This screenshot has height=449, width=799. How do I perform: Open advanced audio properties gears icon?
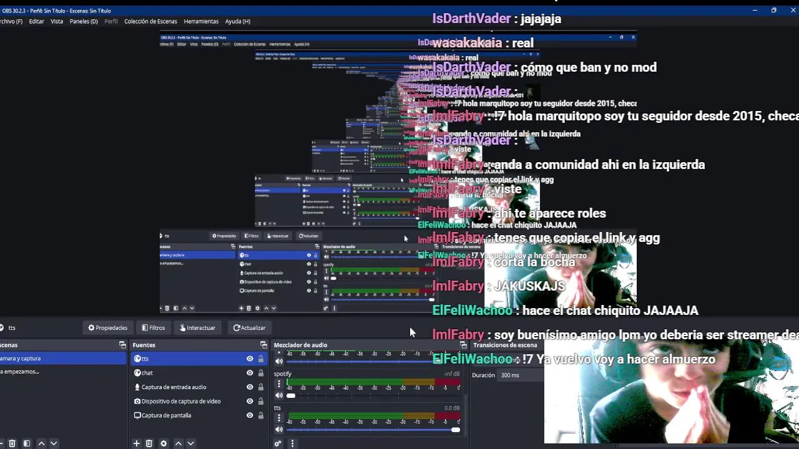(278, 443)
